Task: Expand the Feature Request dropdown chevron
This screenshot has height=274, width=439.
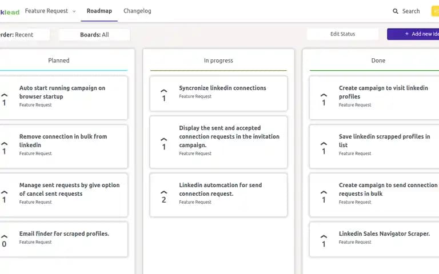Action: point(74,11)
